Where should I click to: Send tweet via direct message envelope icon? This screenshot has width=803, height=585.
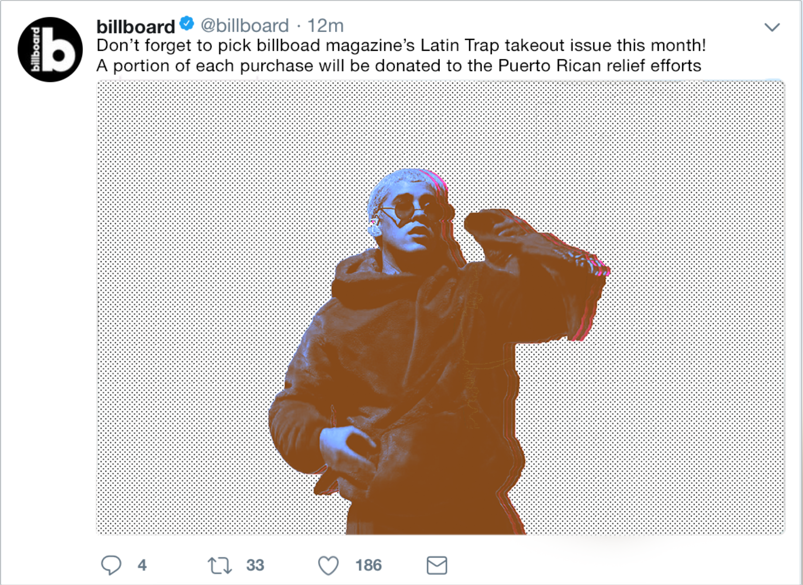pos(437,565)
